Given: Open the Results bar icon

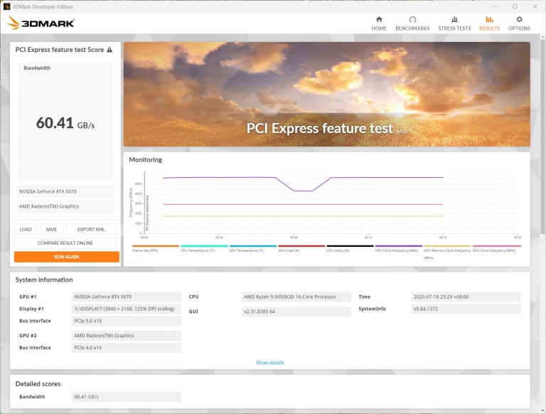Looking at the screenshot, I should pos(489,19).
